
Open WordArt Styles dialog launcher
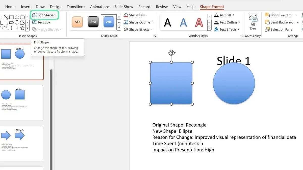(242, 36)
